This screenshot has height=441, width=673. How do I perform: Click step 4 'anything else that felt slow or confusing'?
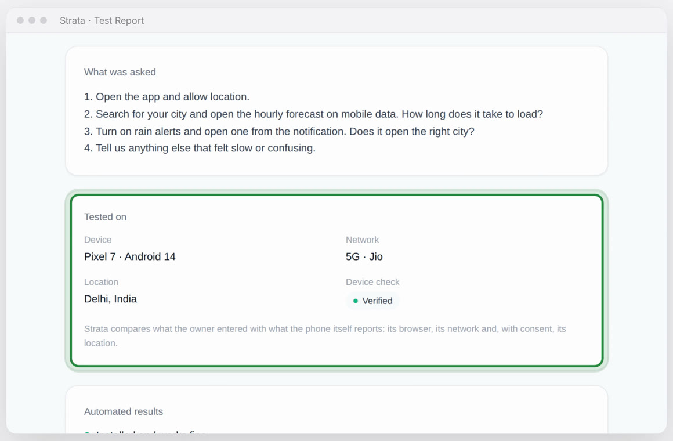pyautogui.click(x=200, y=148)
